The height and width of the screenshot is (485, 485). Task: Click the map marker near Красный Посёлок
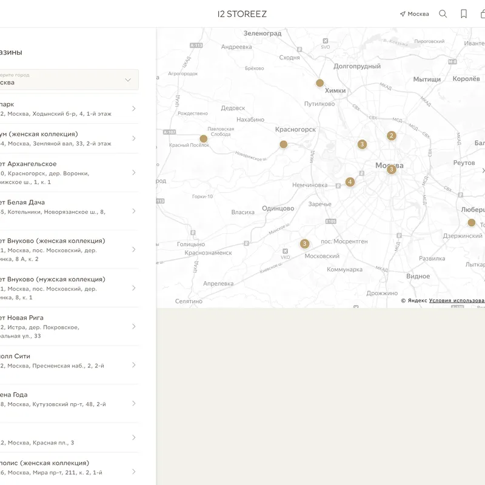204,139
